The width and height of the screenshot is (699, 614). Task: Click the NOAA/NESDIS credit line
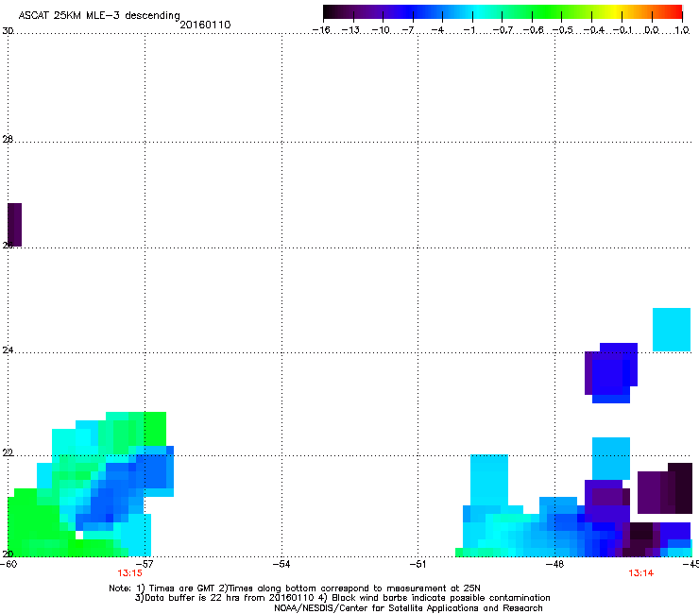[x=408, y=608]
